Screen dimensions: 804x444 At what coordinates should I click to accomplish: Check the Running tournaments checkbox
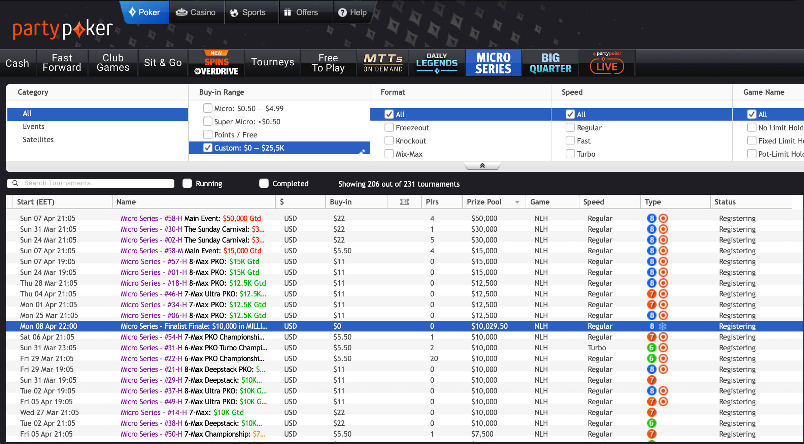(x=187, y=183)
